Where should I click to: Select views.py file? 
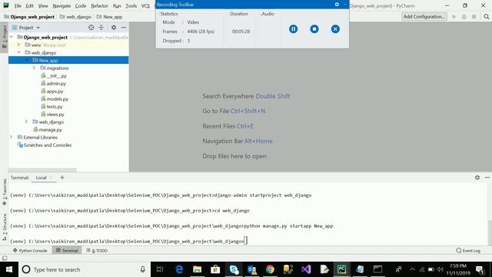pos(53,115)
